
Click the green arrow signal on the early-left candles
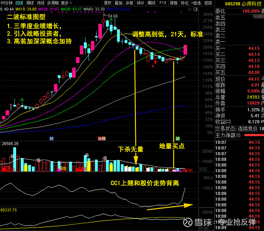pos(22,100)
